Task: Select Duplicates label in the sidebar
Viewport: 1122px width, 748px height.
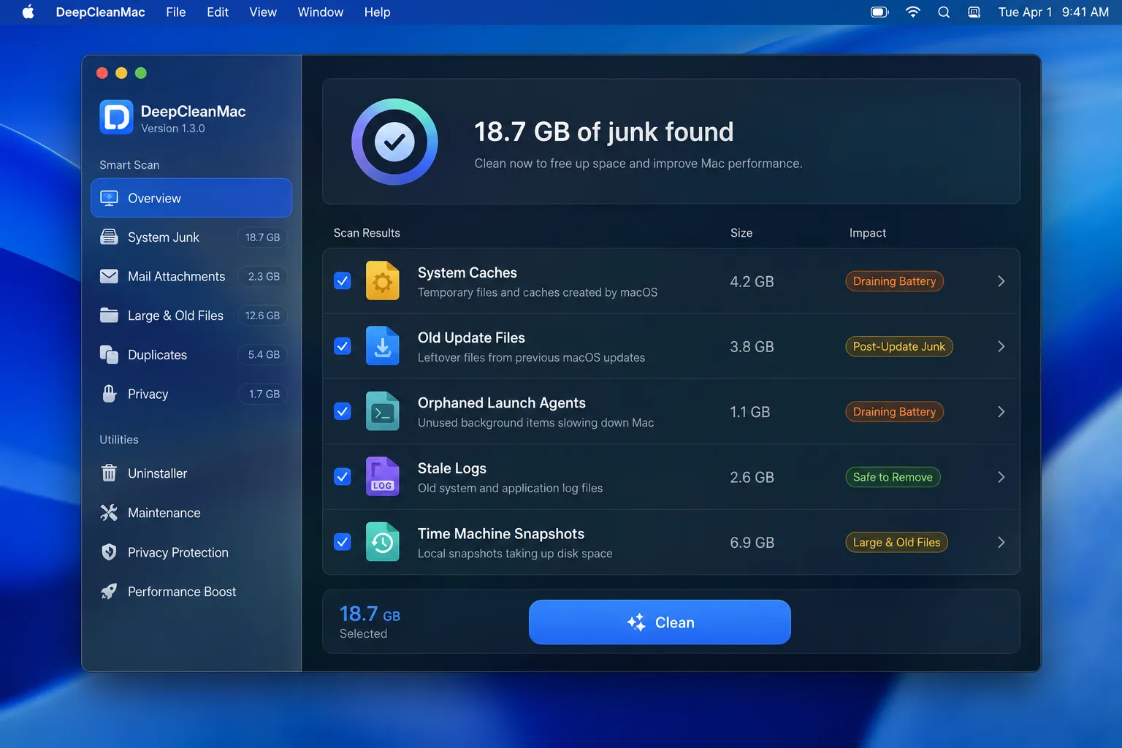Action: coord(158,355)
